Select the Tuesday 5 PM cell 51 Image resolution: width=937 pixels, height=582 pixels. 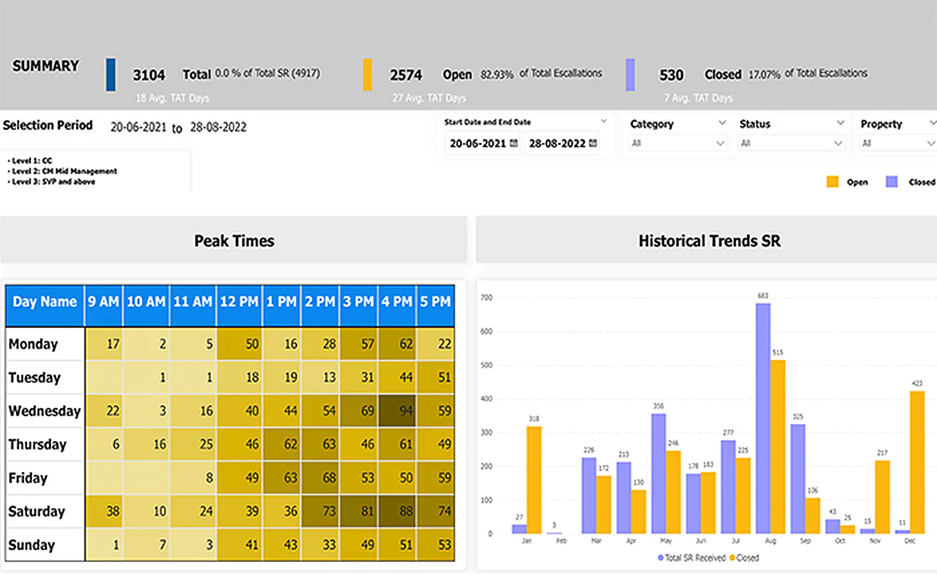[436, 377]
